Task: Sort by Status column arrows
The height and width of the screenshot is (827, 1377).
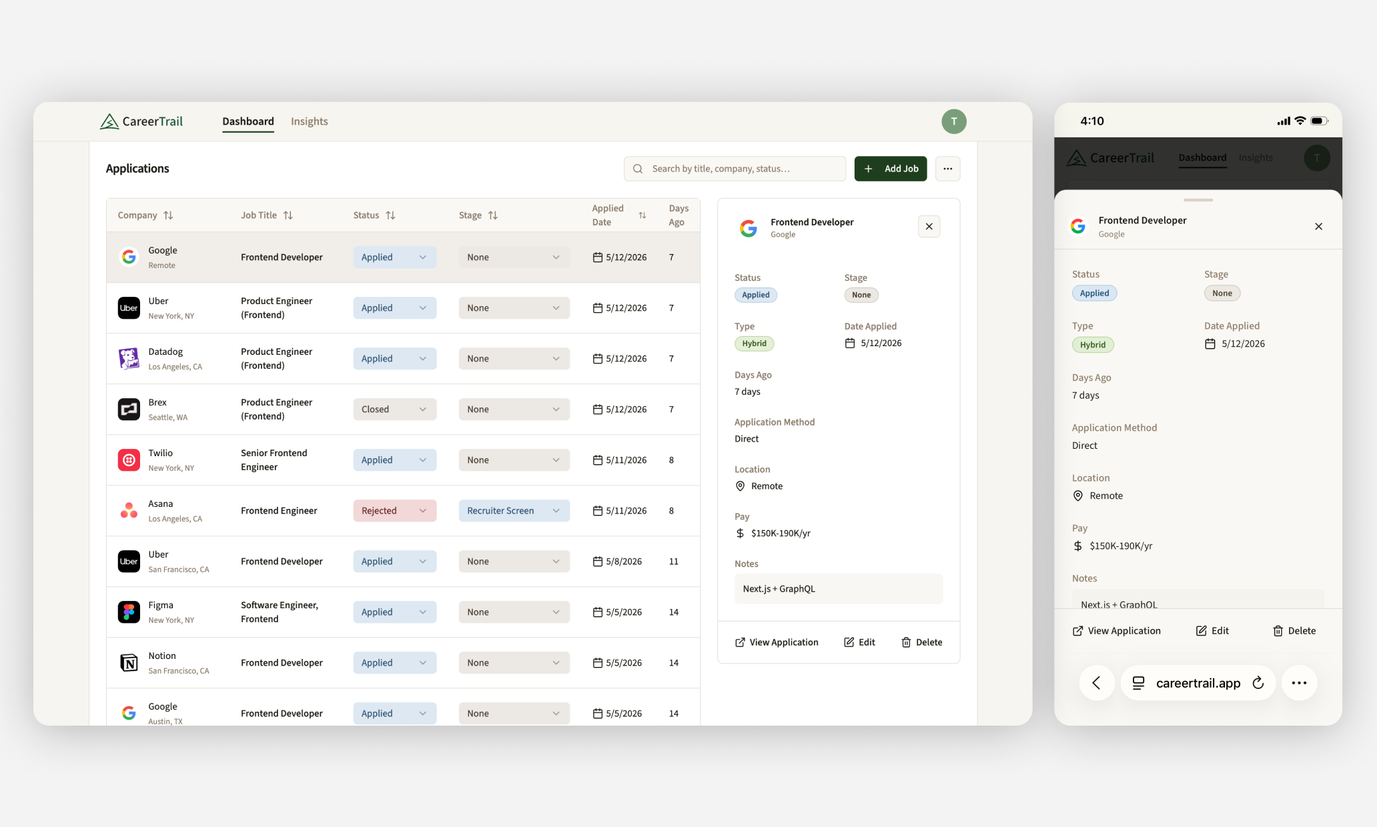Action: 390,215
